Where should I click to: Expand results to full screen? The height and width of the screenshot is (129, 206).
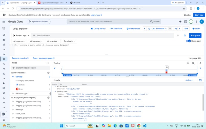(200, 80)
